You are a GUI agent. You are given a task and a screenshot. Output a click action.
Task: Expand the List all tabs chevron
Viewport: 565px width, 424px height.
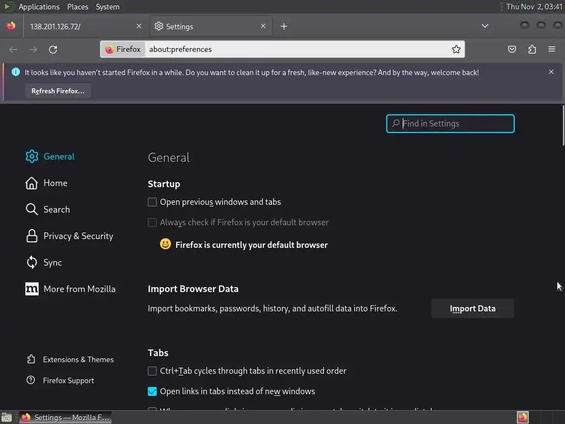tap(484, 26)
